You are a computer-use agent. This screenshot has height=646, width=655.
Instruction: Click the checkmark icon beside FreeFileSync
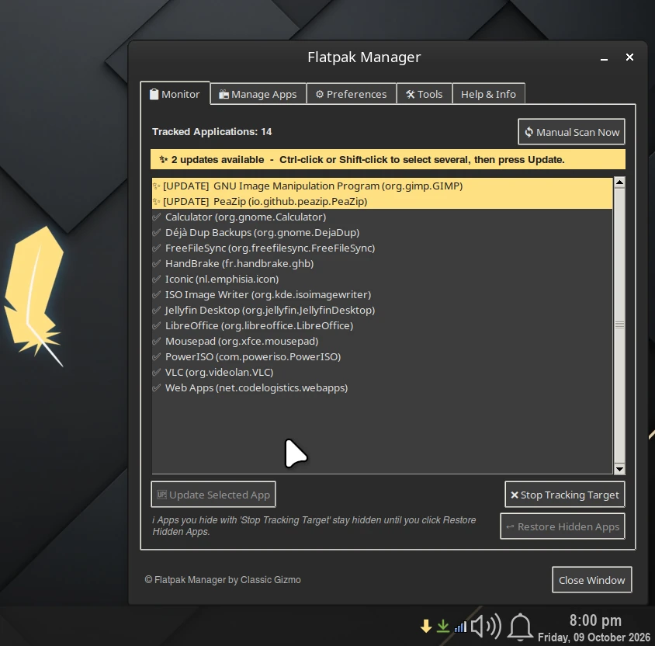(x=157, y=248)
